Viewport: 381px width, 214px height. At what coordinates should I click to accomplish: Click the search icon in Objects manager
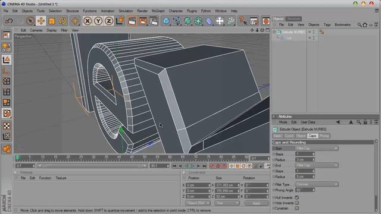click(360, 25)
